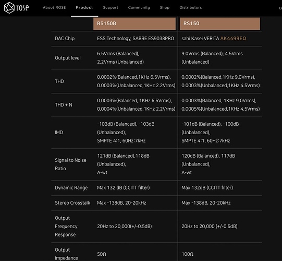The height and width of the screenshot is (261, 282).
Task: Click the ESS Technology SABRE ES9038PRO cell
Action: click(136, 39)
